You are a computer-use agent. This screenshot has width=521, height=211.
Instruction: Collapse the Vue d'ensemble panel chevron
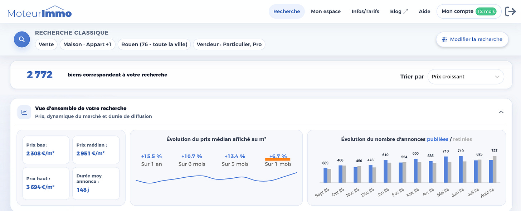click(x=501, y=112)
